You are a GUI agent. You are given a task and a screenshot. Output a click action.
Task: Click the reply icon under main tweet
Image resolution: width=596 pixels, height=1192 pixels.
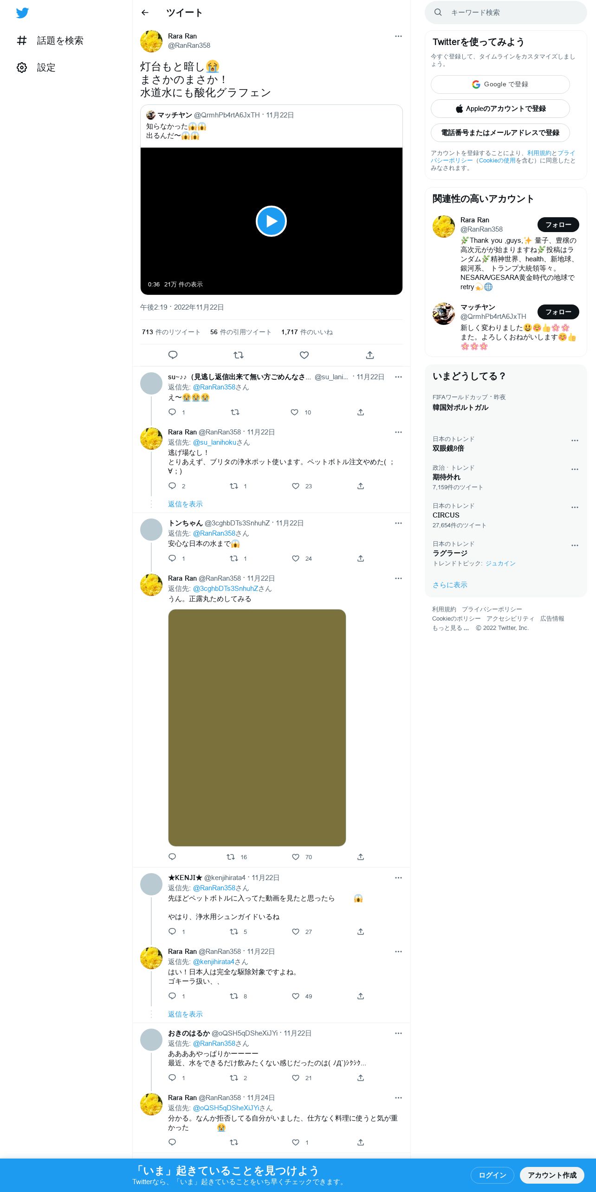pos(173,355)
